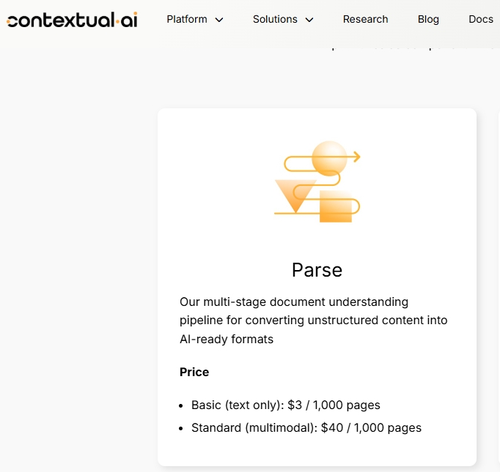Click the contextual.ai logo
500x472 pixels.
[x=72, y=20]
